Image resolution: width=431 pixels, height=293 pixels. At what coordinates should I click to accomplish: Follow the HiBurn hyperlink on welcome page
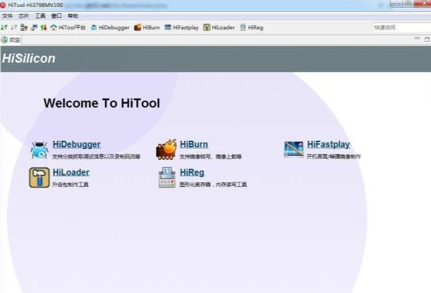click(x=194, y=144)
